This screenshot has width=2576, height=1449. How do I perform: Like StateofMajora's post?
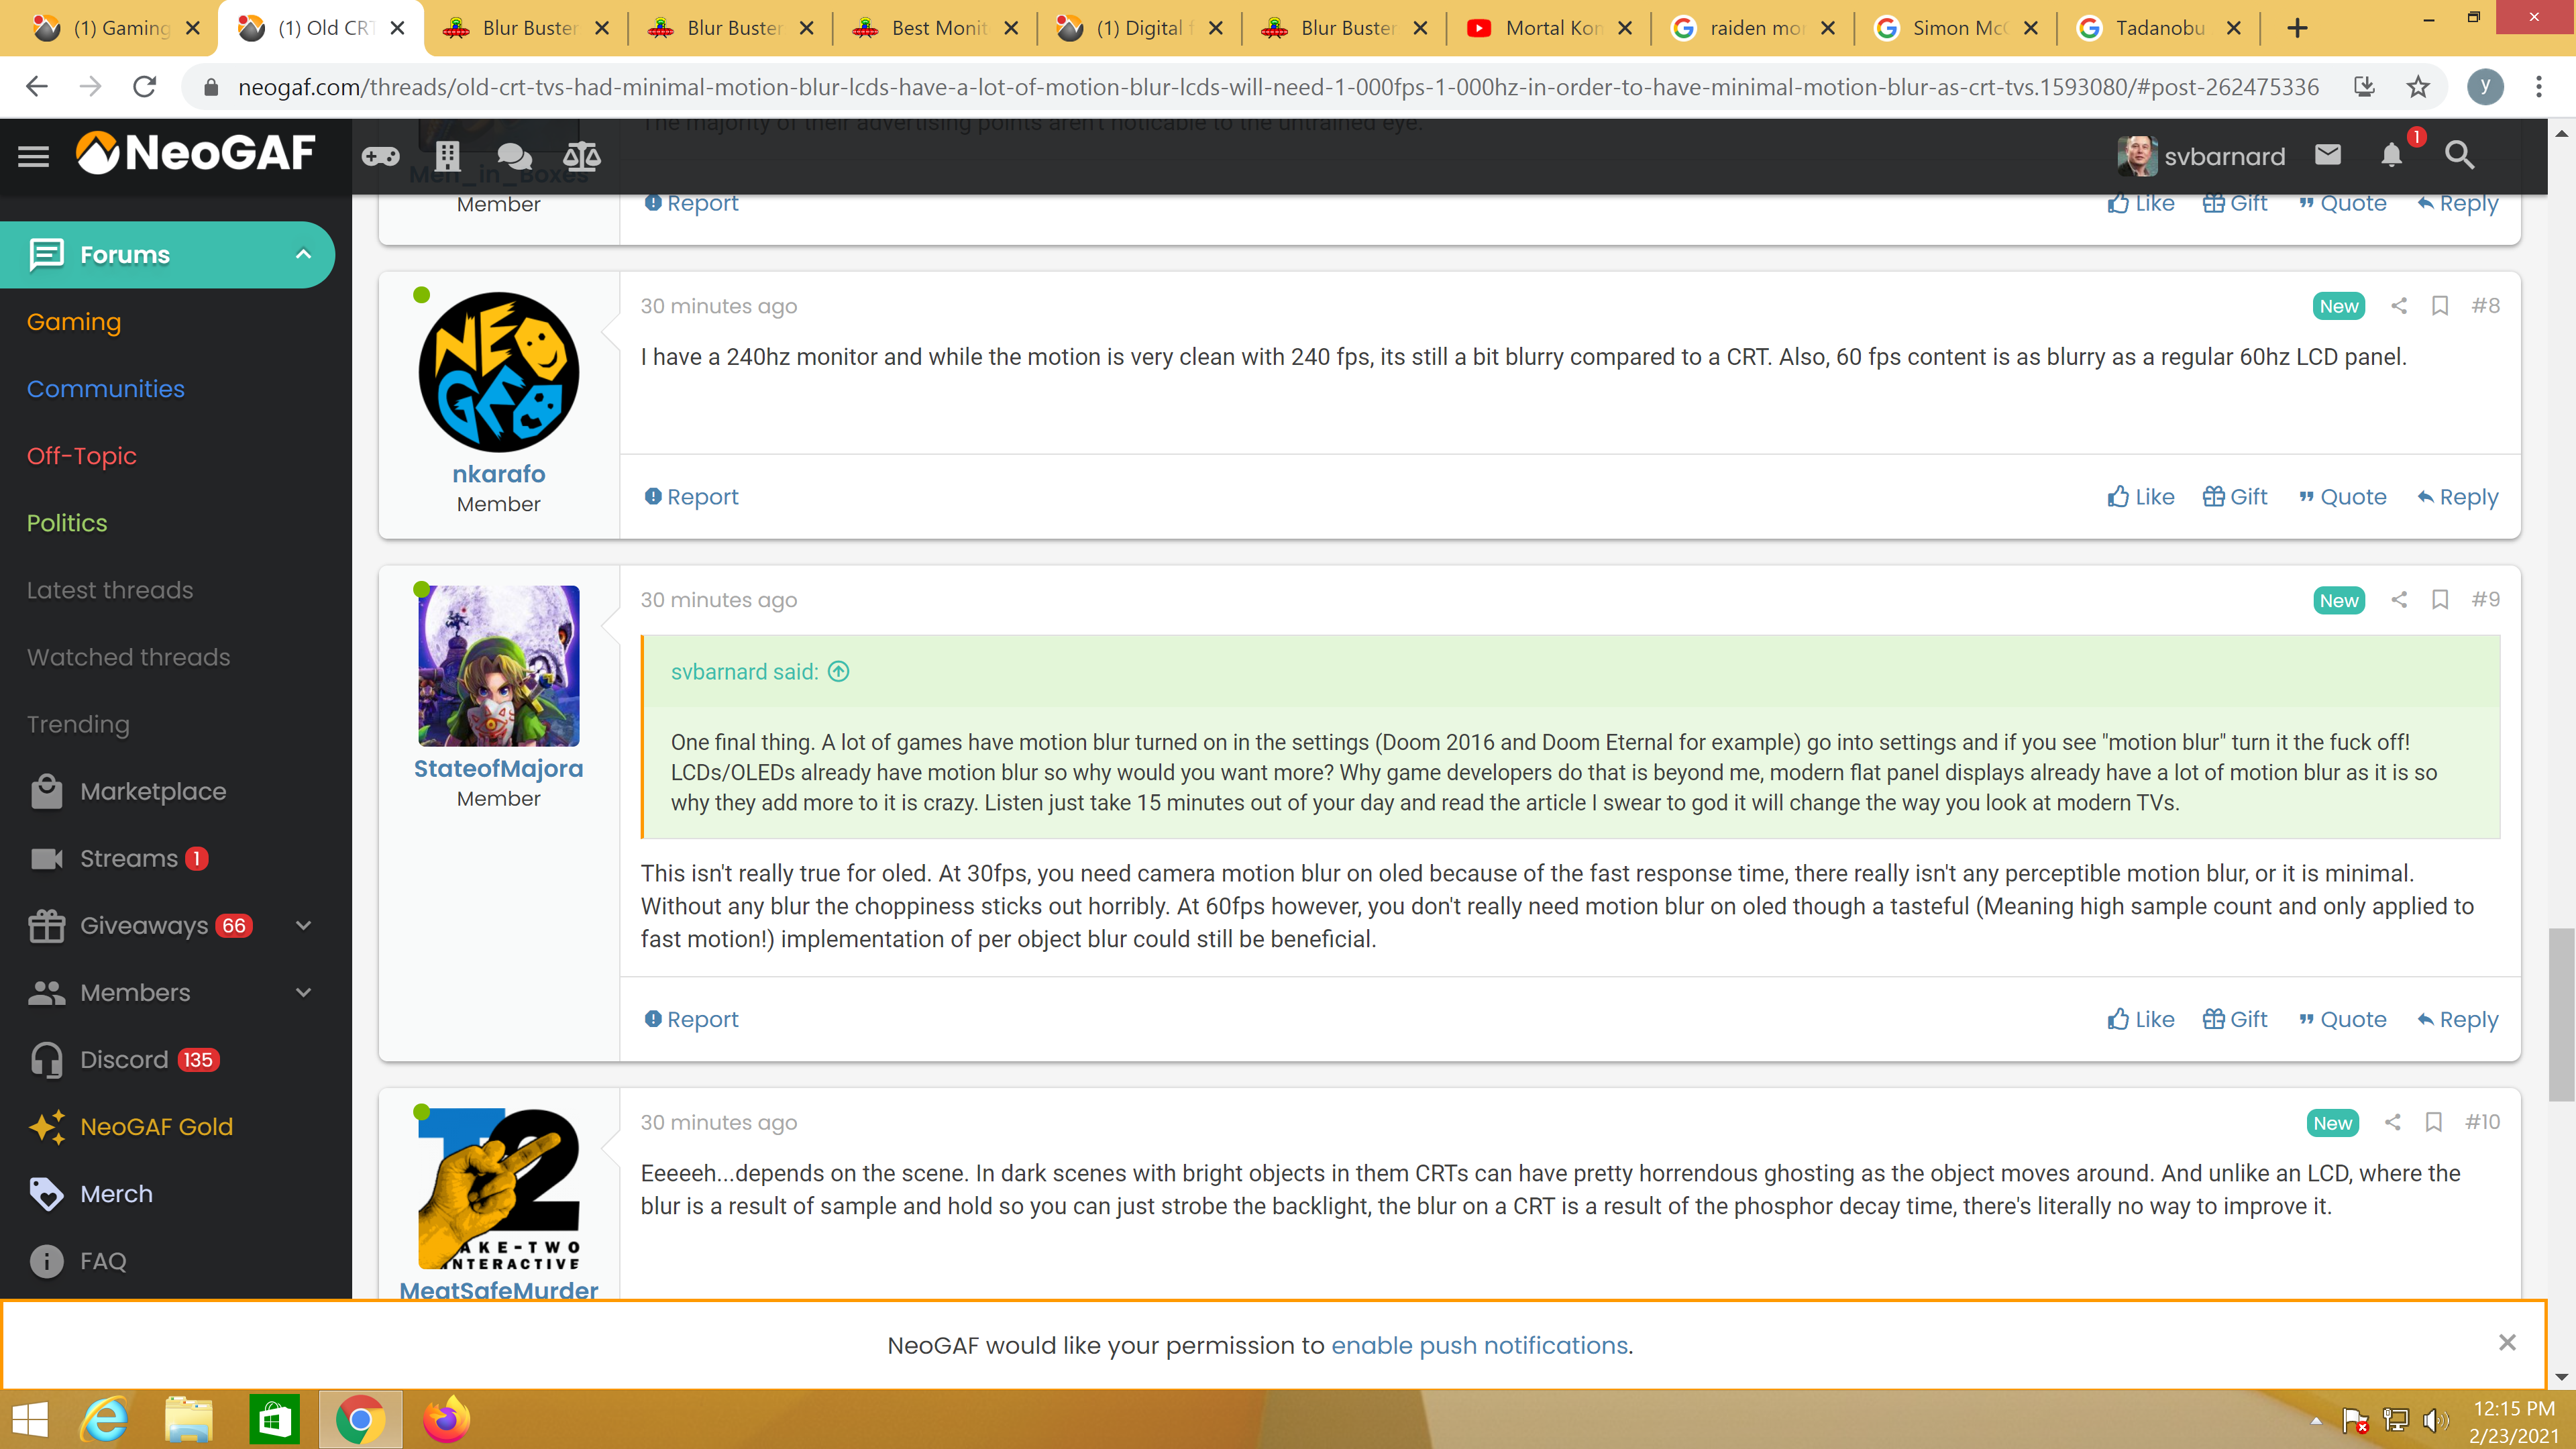point(2140,1019)
